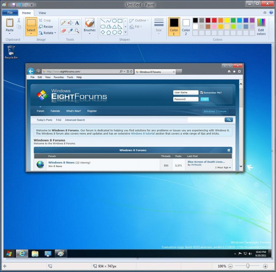Switch to the View ribbon tab
The width and height of the screenshot is (276, 272).
click(x=42, y=13)
